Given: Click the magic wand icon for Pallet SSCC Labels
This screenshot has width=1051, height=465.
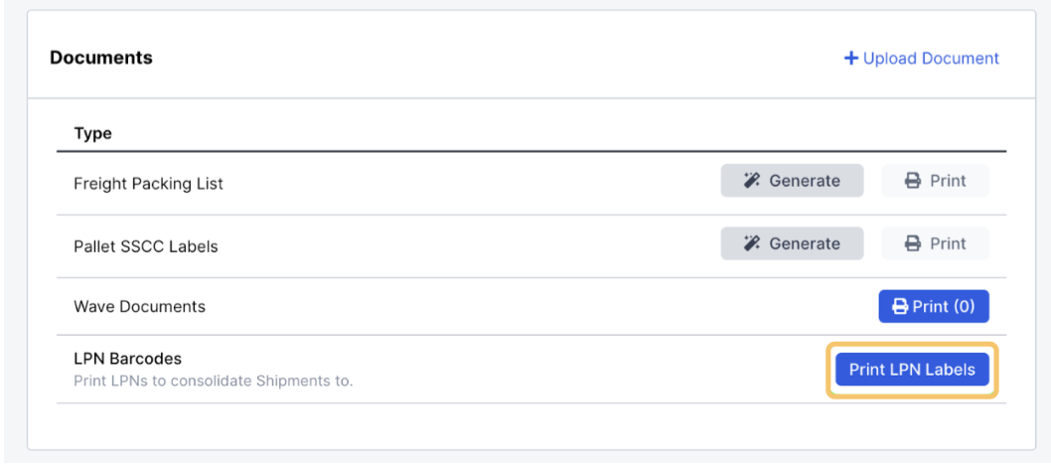Looking at the screenshot, I should point(752,243).
